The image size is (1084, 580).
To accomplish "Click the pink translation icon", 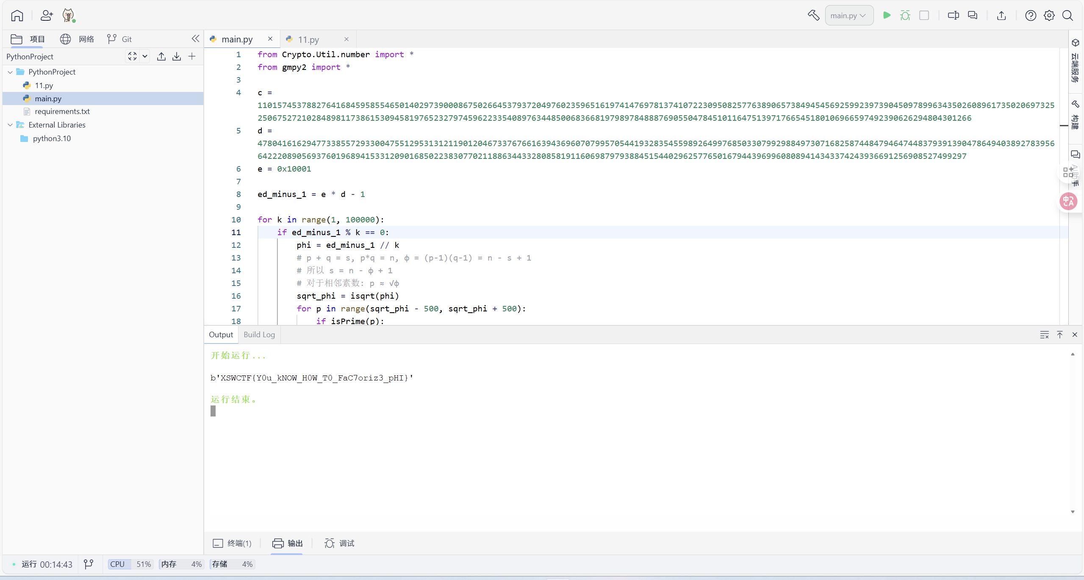I will point(1068,201).
